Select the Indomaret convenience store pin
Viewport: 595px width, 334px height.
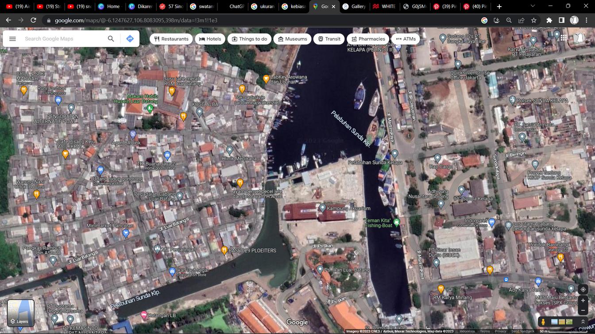point(491,222)
